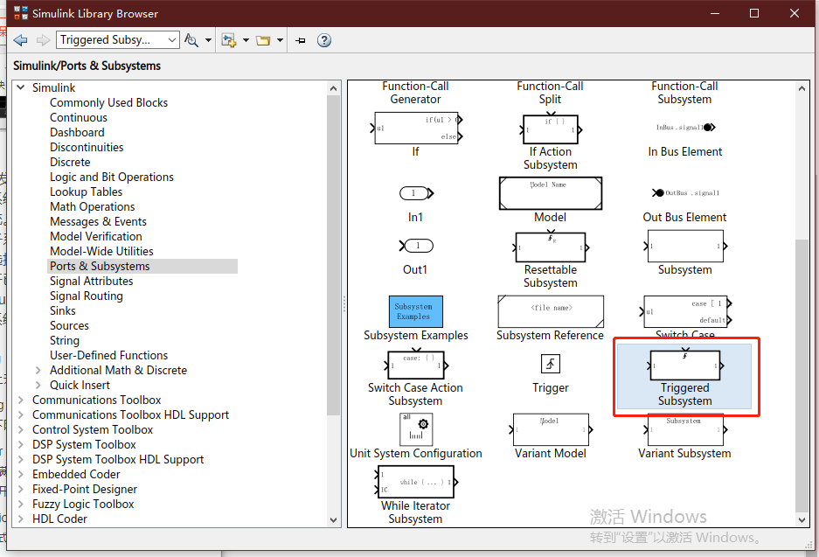The height and width of the screenshot is (557, 819).
Task: Expand the Embedded Coder node
Action: tap(21, 475)
